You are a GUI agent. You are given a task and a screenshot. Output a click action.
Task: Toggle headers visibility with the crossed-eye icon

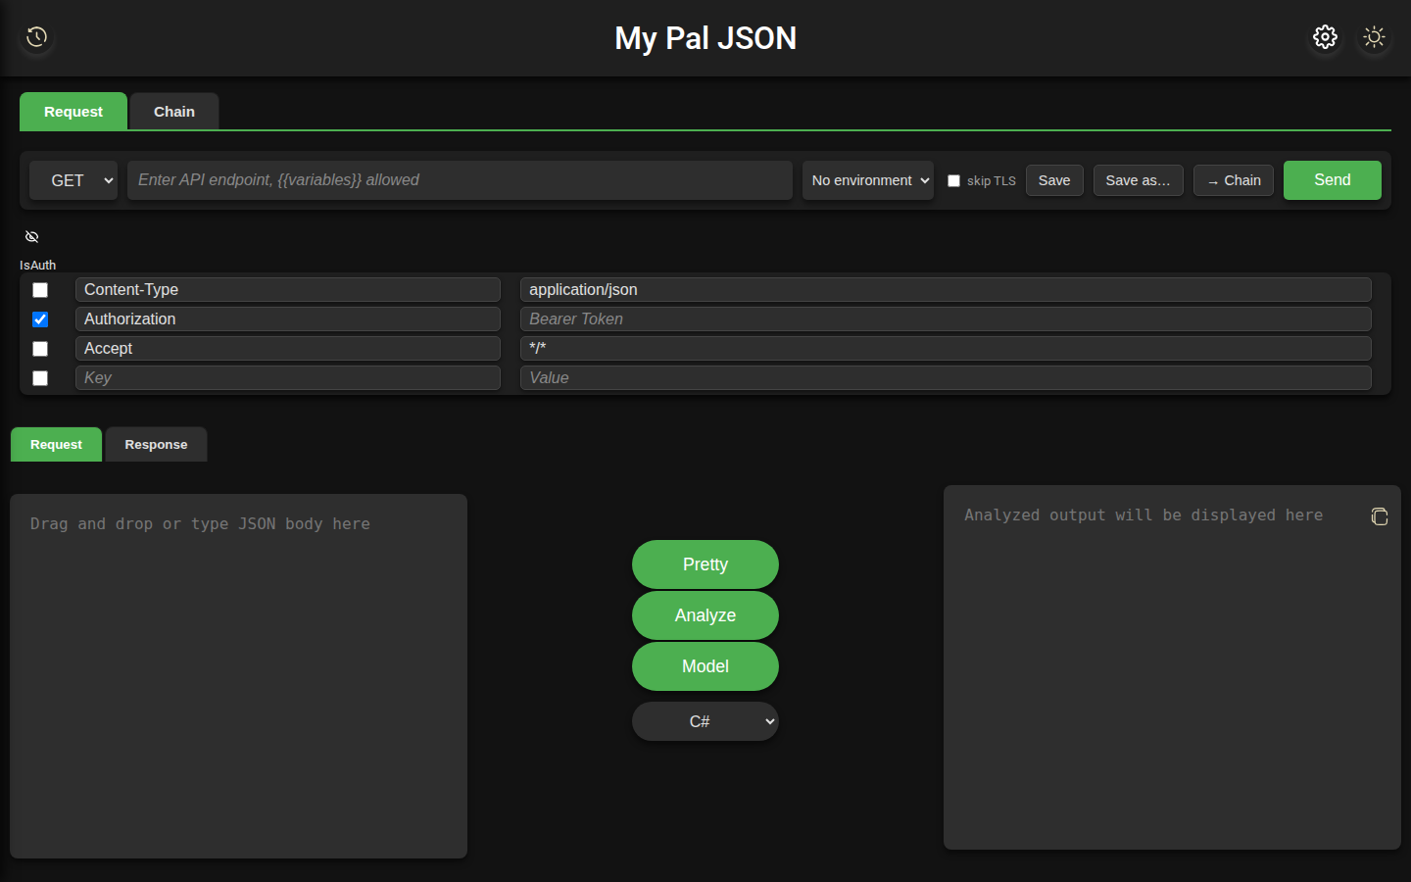pos(31,237)
